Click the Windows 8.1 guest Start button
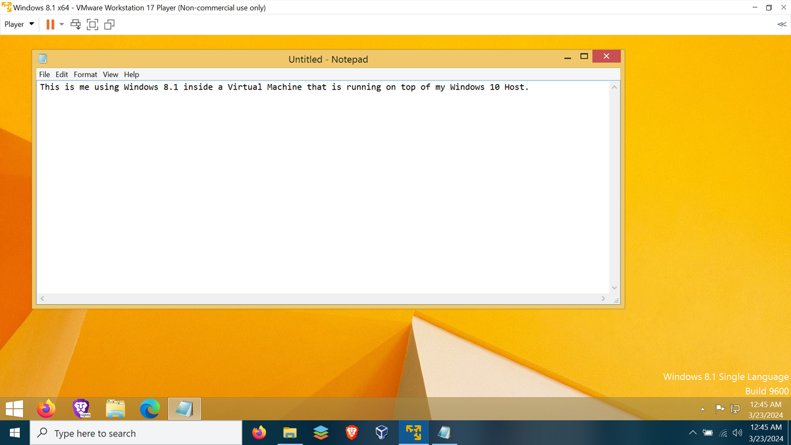The height and width of the screenshot is (445, 791). click(x=14, y=409)
